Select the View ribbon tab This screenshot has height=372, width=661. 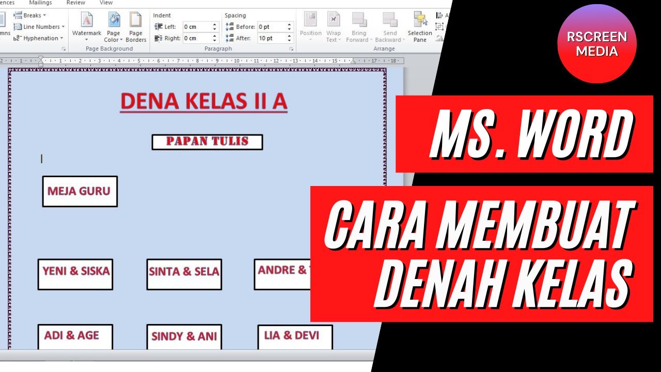point(106,3)
